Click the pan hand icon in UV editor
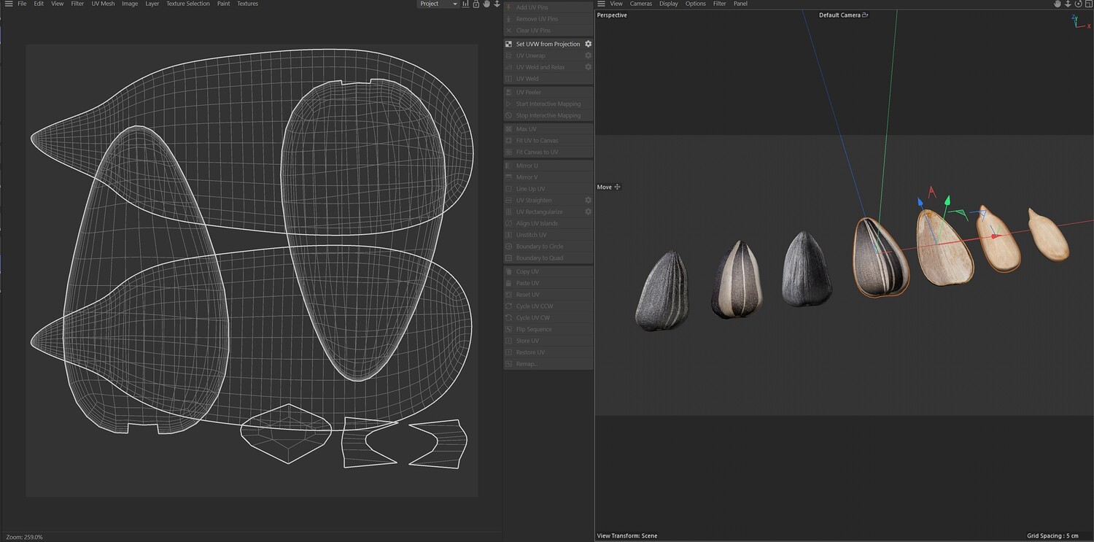The height and width of the screenshot is (542, 1094). [486, 4]
